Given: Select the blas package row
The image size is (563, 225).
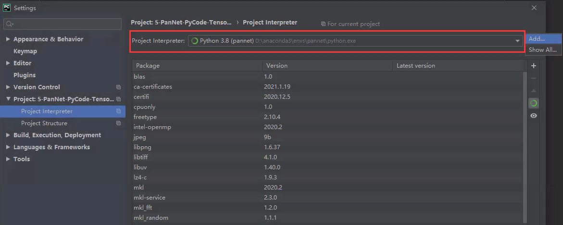Looking at the screenshot, I should [x=328, y=76].
